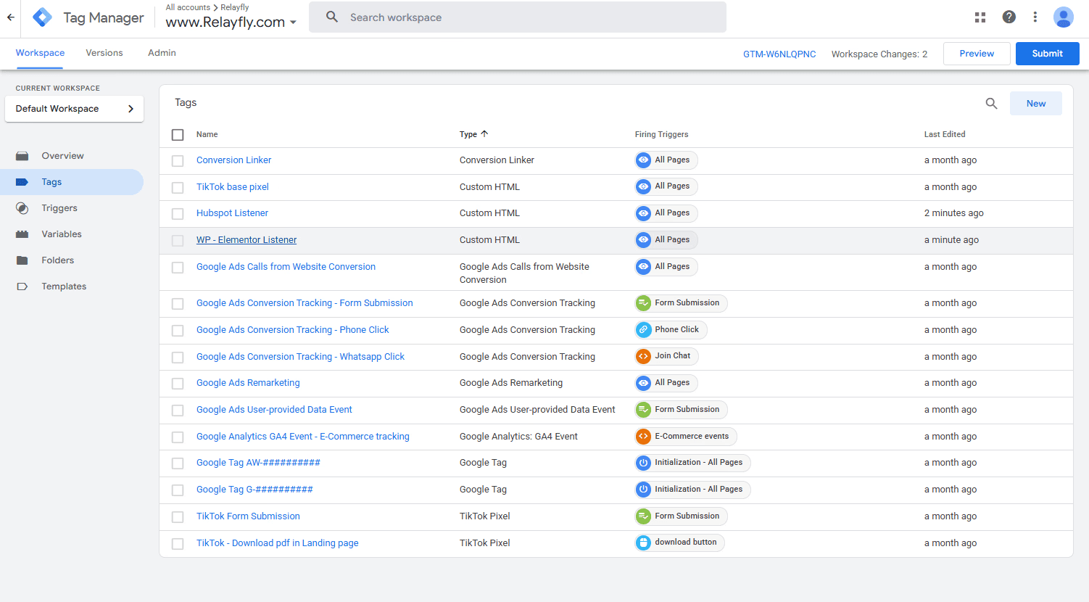The width and height of the screenshot is (1089, 602).
Task: Click the Relayfly breadcrumb
Action: pyautogui.click(x=235, y=7)
